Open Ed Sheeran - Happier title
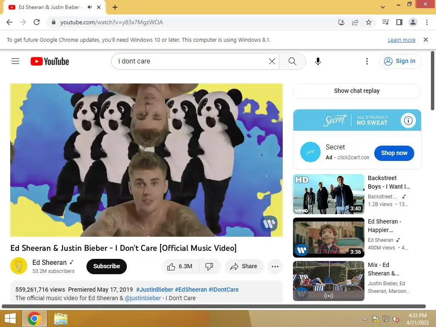The image size is (436, 327). 384,226
